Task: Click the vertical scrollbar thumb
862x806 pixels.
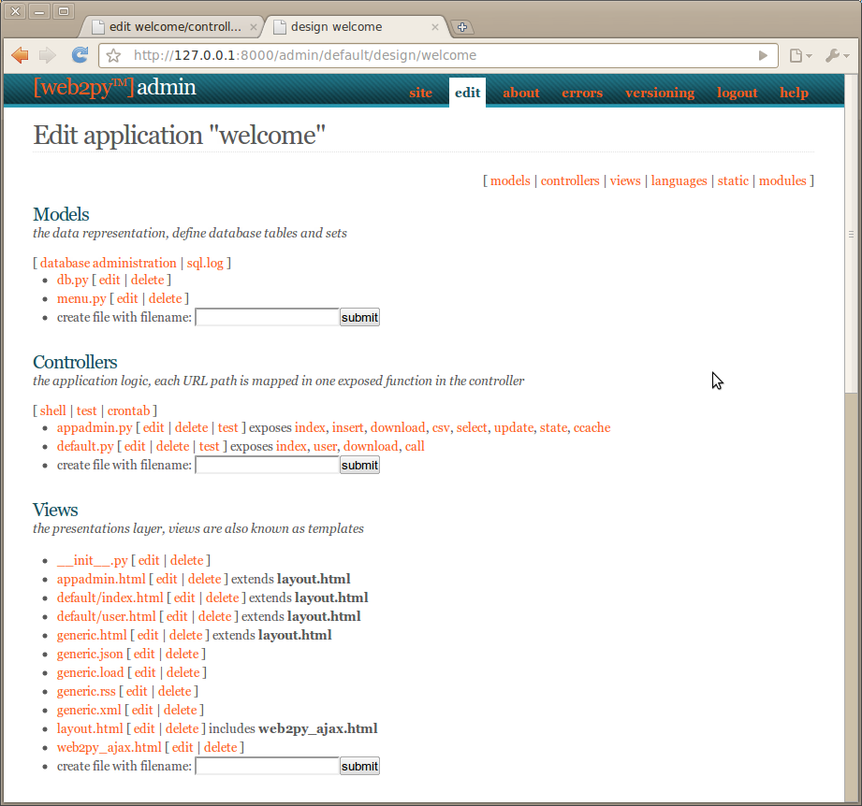Action: tap(851, 235)
